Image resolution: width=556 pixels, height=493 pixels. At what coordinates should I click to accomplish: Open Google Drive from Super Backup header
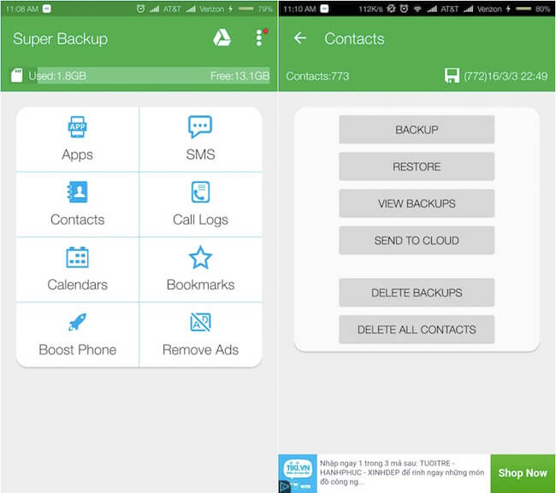click(222, 38)
